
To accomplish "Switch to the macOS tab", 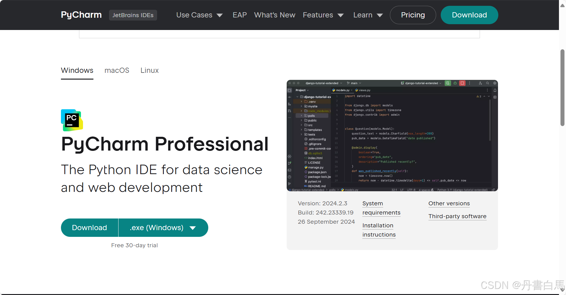I will [x=117, y=70].
